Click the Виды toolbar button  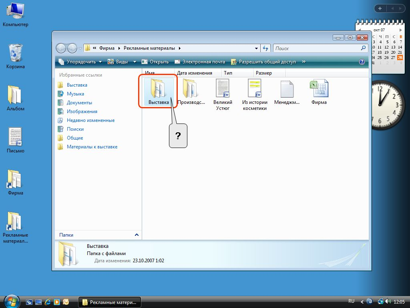[x=118, y=62]
